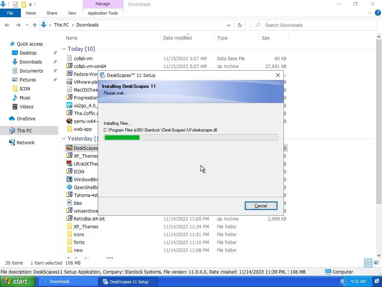Select the UltraUXTheme file icon
Viewport: 382px width, 287px height.
click(x=69, y=164)
